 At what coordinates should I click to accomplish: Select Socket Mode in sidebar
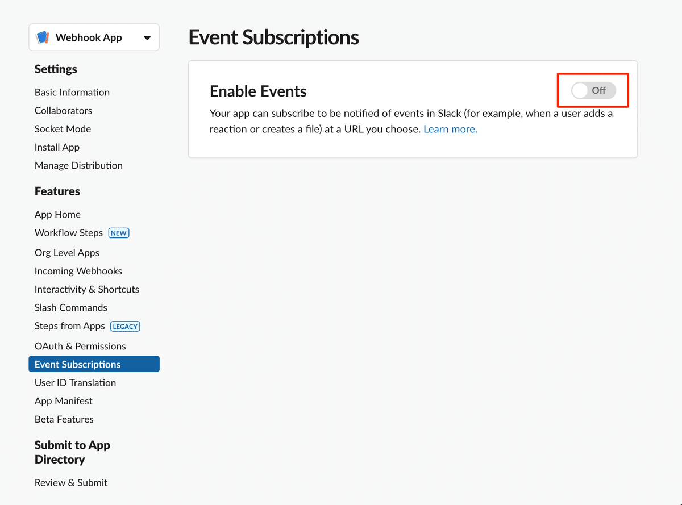pyautogui.click(x=63, y=128)
